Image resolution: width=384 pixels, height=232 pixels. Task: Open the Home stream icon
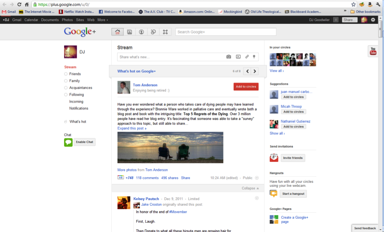(x=117, y=32)
